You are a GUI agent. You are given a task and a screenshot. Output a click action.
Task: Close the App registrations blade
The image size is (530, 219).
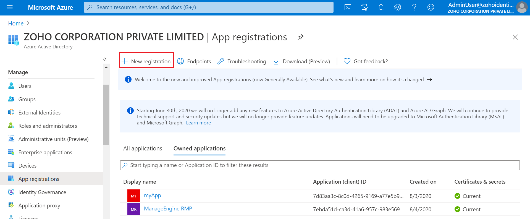tap(515, 37)
